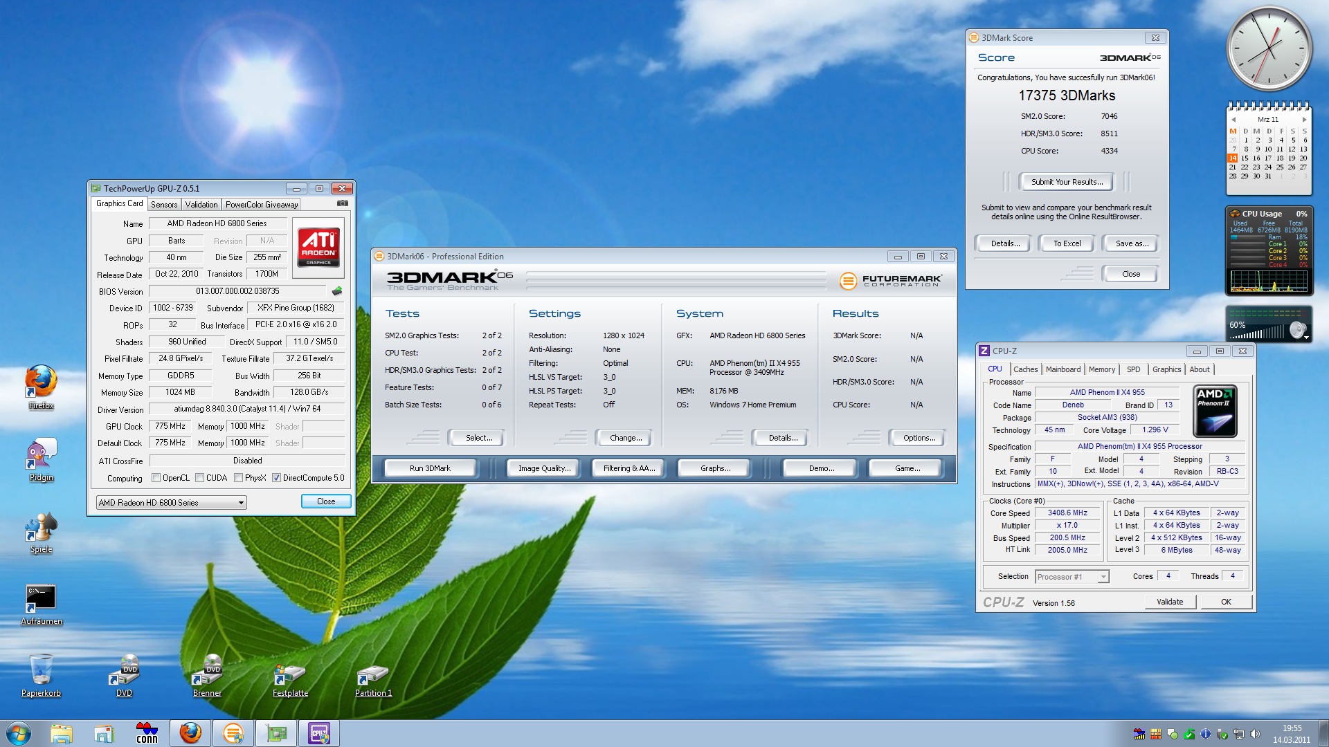The width and height of the screenshot is (1329, 747).
Task: Click To Excel button in score window
Action: click(1067, 243)
